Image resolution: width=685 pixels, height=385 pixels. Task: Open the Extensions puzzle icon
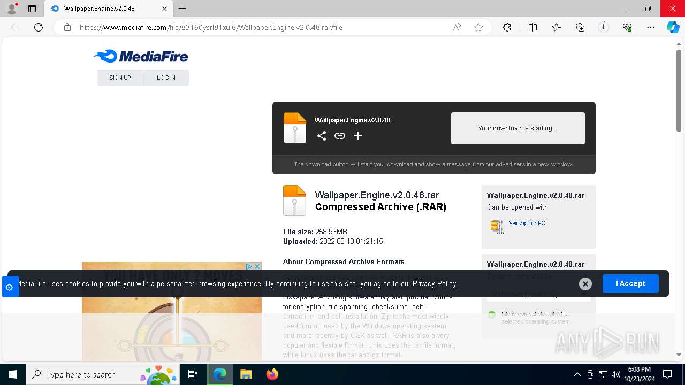pyautogui.click(x=507, y=27)
